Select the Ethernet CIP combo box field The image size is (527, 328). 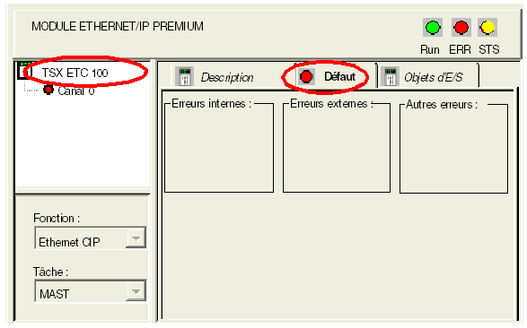pos(90,238)
